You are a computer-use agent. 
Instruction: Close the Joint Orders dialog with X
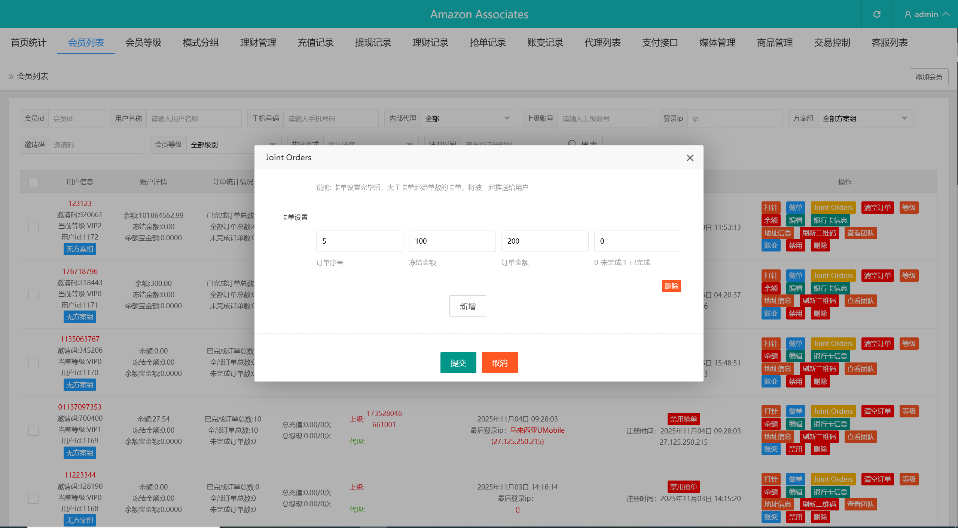click(x=690, y=158)
